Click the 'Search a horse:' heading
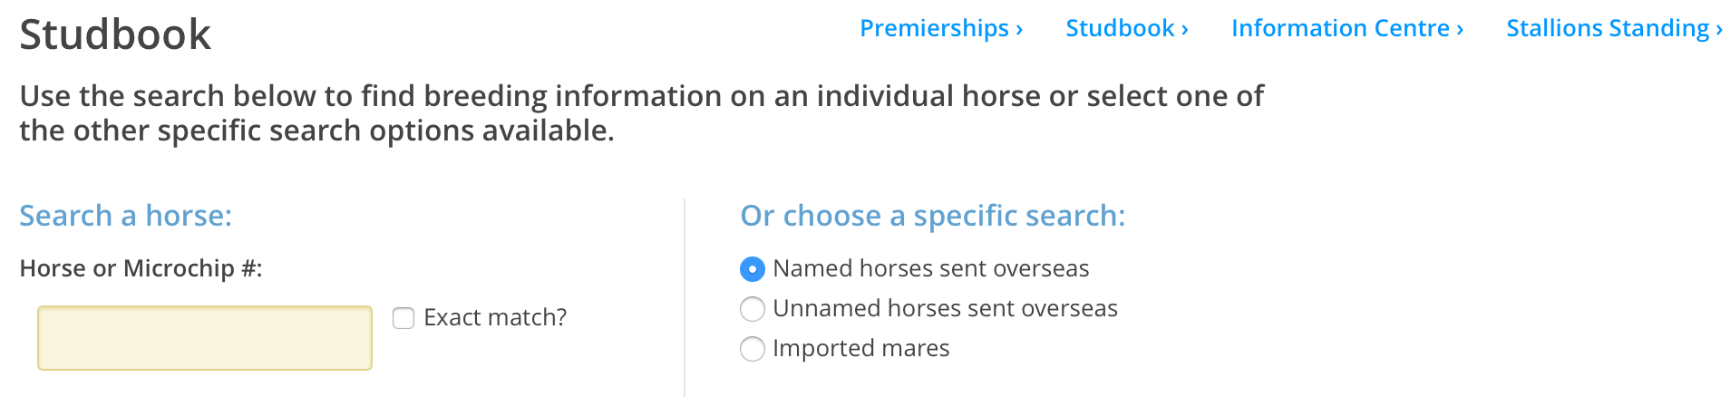Viewport: 1730px width, 397px height. [126, 216]
